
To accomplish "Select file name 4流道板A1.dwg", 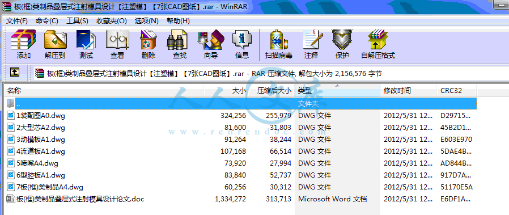I will (x=41, y=151).
